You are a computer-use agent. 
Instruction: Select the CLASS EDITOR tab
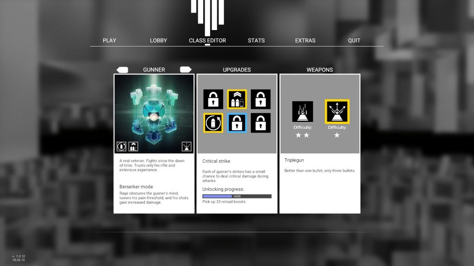[207, 41]
